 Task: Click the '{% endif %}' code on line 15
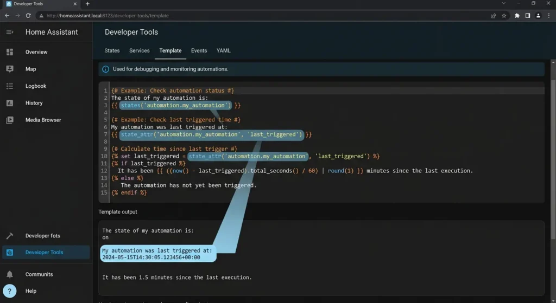coord(129,192)
